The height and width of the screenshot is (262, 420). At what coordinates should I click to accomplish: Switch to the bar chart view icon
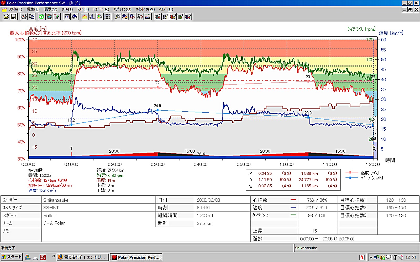pyautogui.click(x=92, y=17)
